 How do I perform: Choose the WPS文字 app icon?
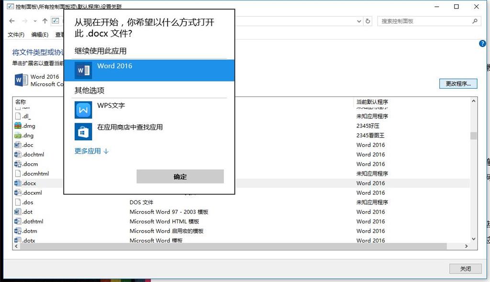pyautogui.click(x=83, y=110)
